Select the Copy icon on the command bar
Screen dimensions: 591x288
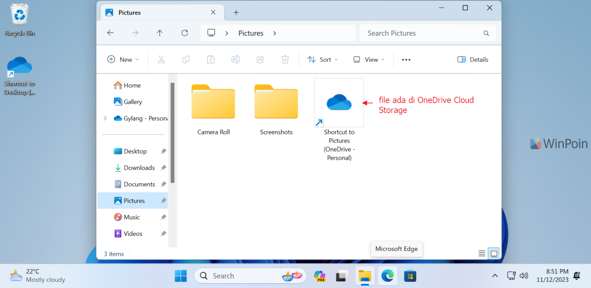186,59
